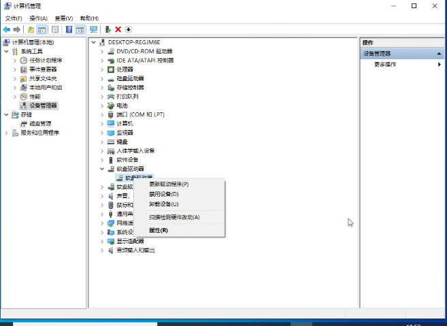
Task: Click the 显示适配器 display adapter icon
Action: [x=111, y=242]
